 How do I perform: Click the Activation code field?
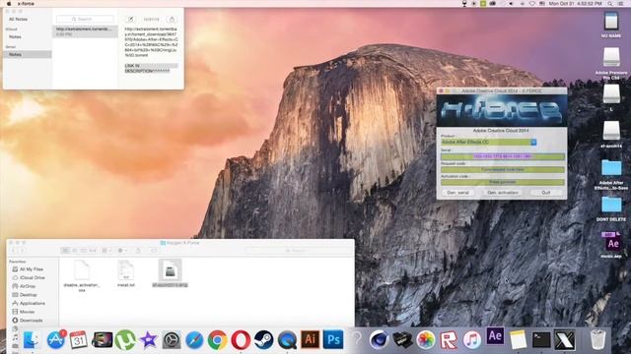point(503,182)
